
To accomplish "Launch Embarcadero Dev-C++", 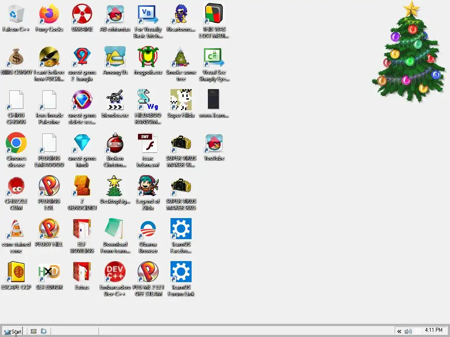I will [x=115, y=272].
